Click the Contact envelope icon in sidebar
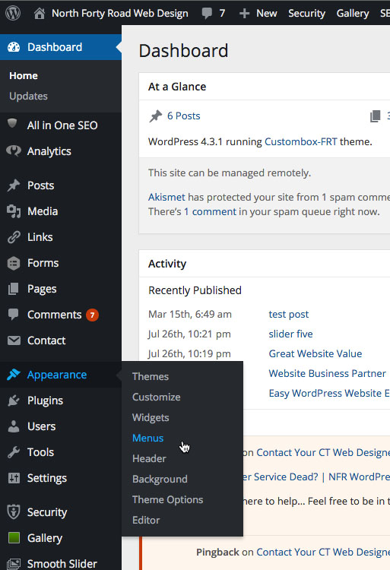390x570 pixels. 14,340
